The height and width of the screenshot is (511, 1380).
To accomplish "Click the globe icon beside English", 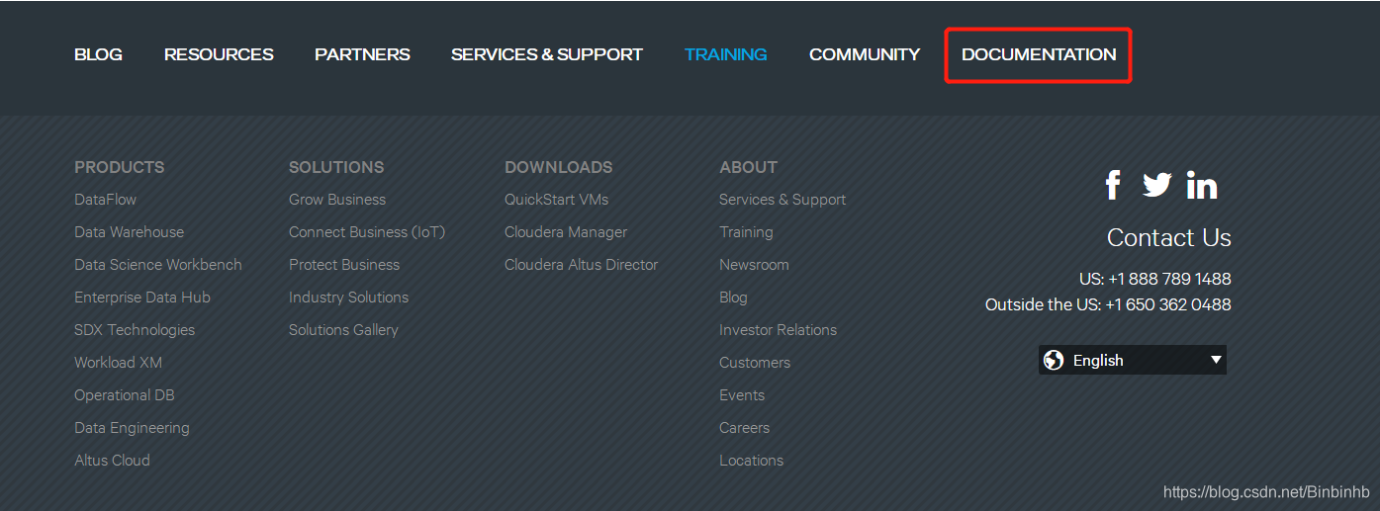I will click(x=1054, y=360).
